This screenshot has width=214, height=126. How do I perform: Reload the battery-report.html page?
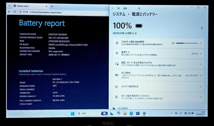pyautogui.click(x=15, y=12)
